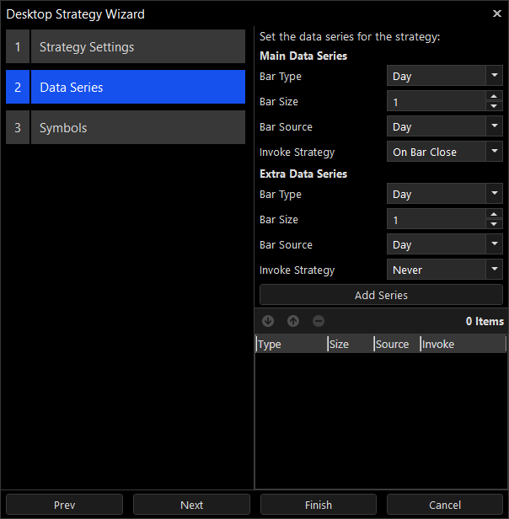Click the move up arrow icon

(293, 321)
